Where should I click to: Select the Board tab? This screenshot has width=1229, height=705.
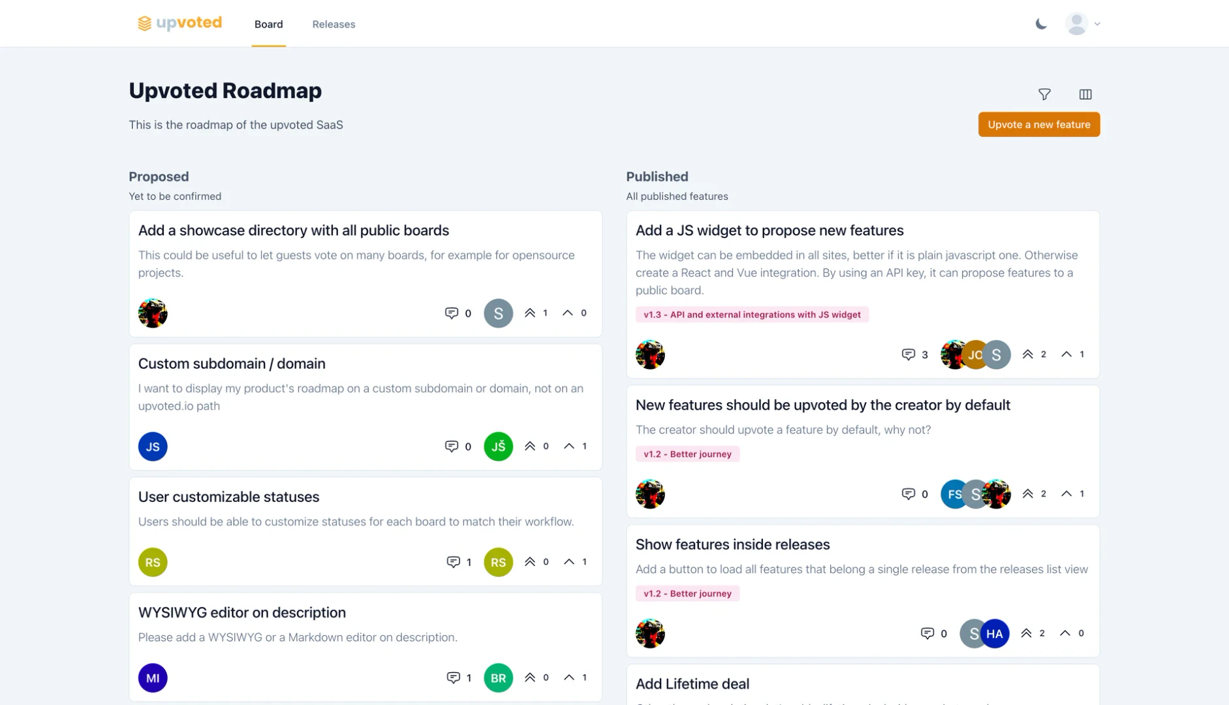[x=268, y=24]
